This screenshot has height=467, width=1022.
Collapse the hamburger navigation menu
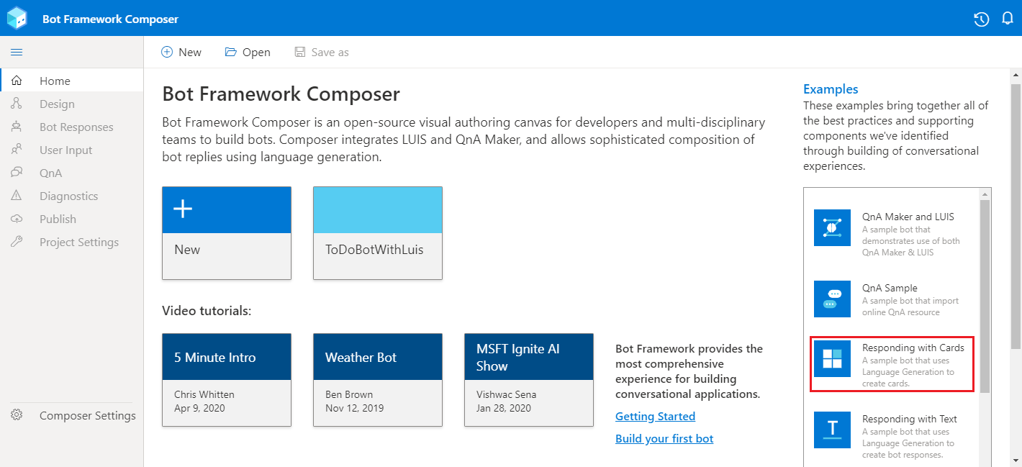tap(17, 52)
